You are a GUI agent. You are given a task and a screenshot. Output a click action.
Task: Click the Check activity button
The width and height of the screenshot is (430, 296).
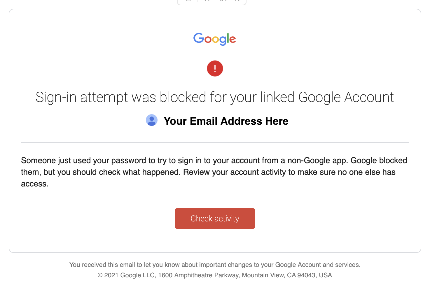tap(215, 219)
